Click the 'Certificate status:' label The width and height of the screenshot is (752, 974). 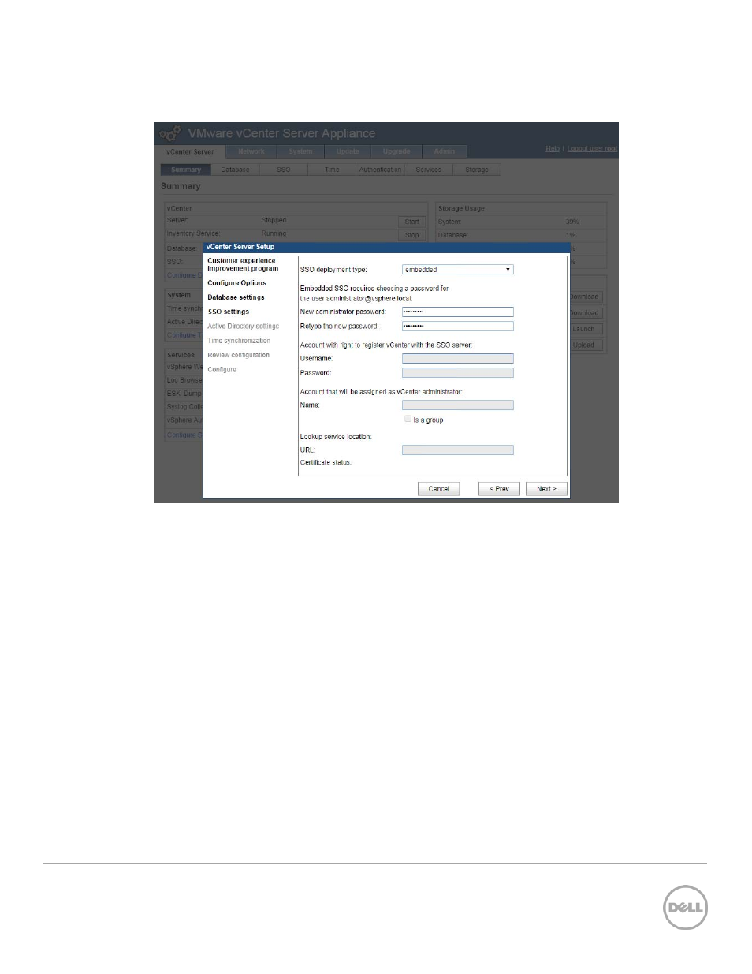[x=326, y=462]
